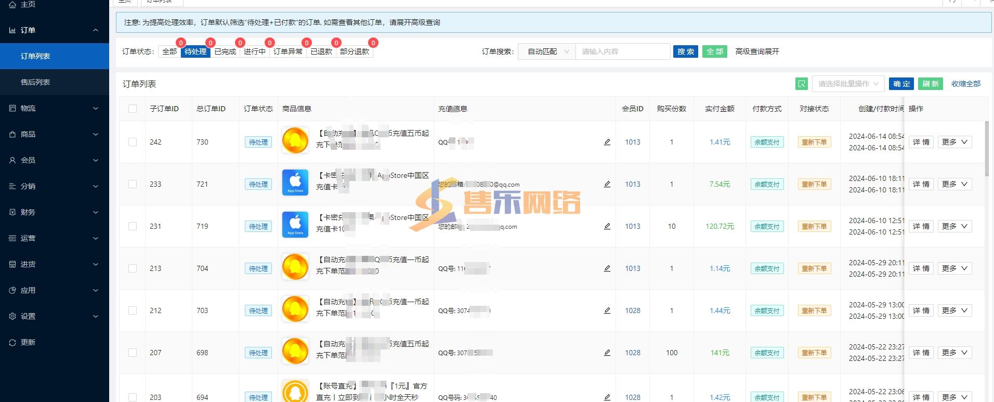Check the checkbox for order 242
Screen dimensions: 994x402
[133, 142]
